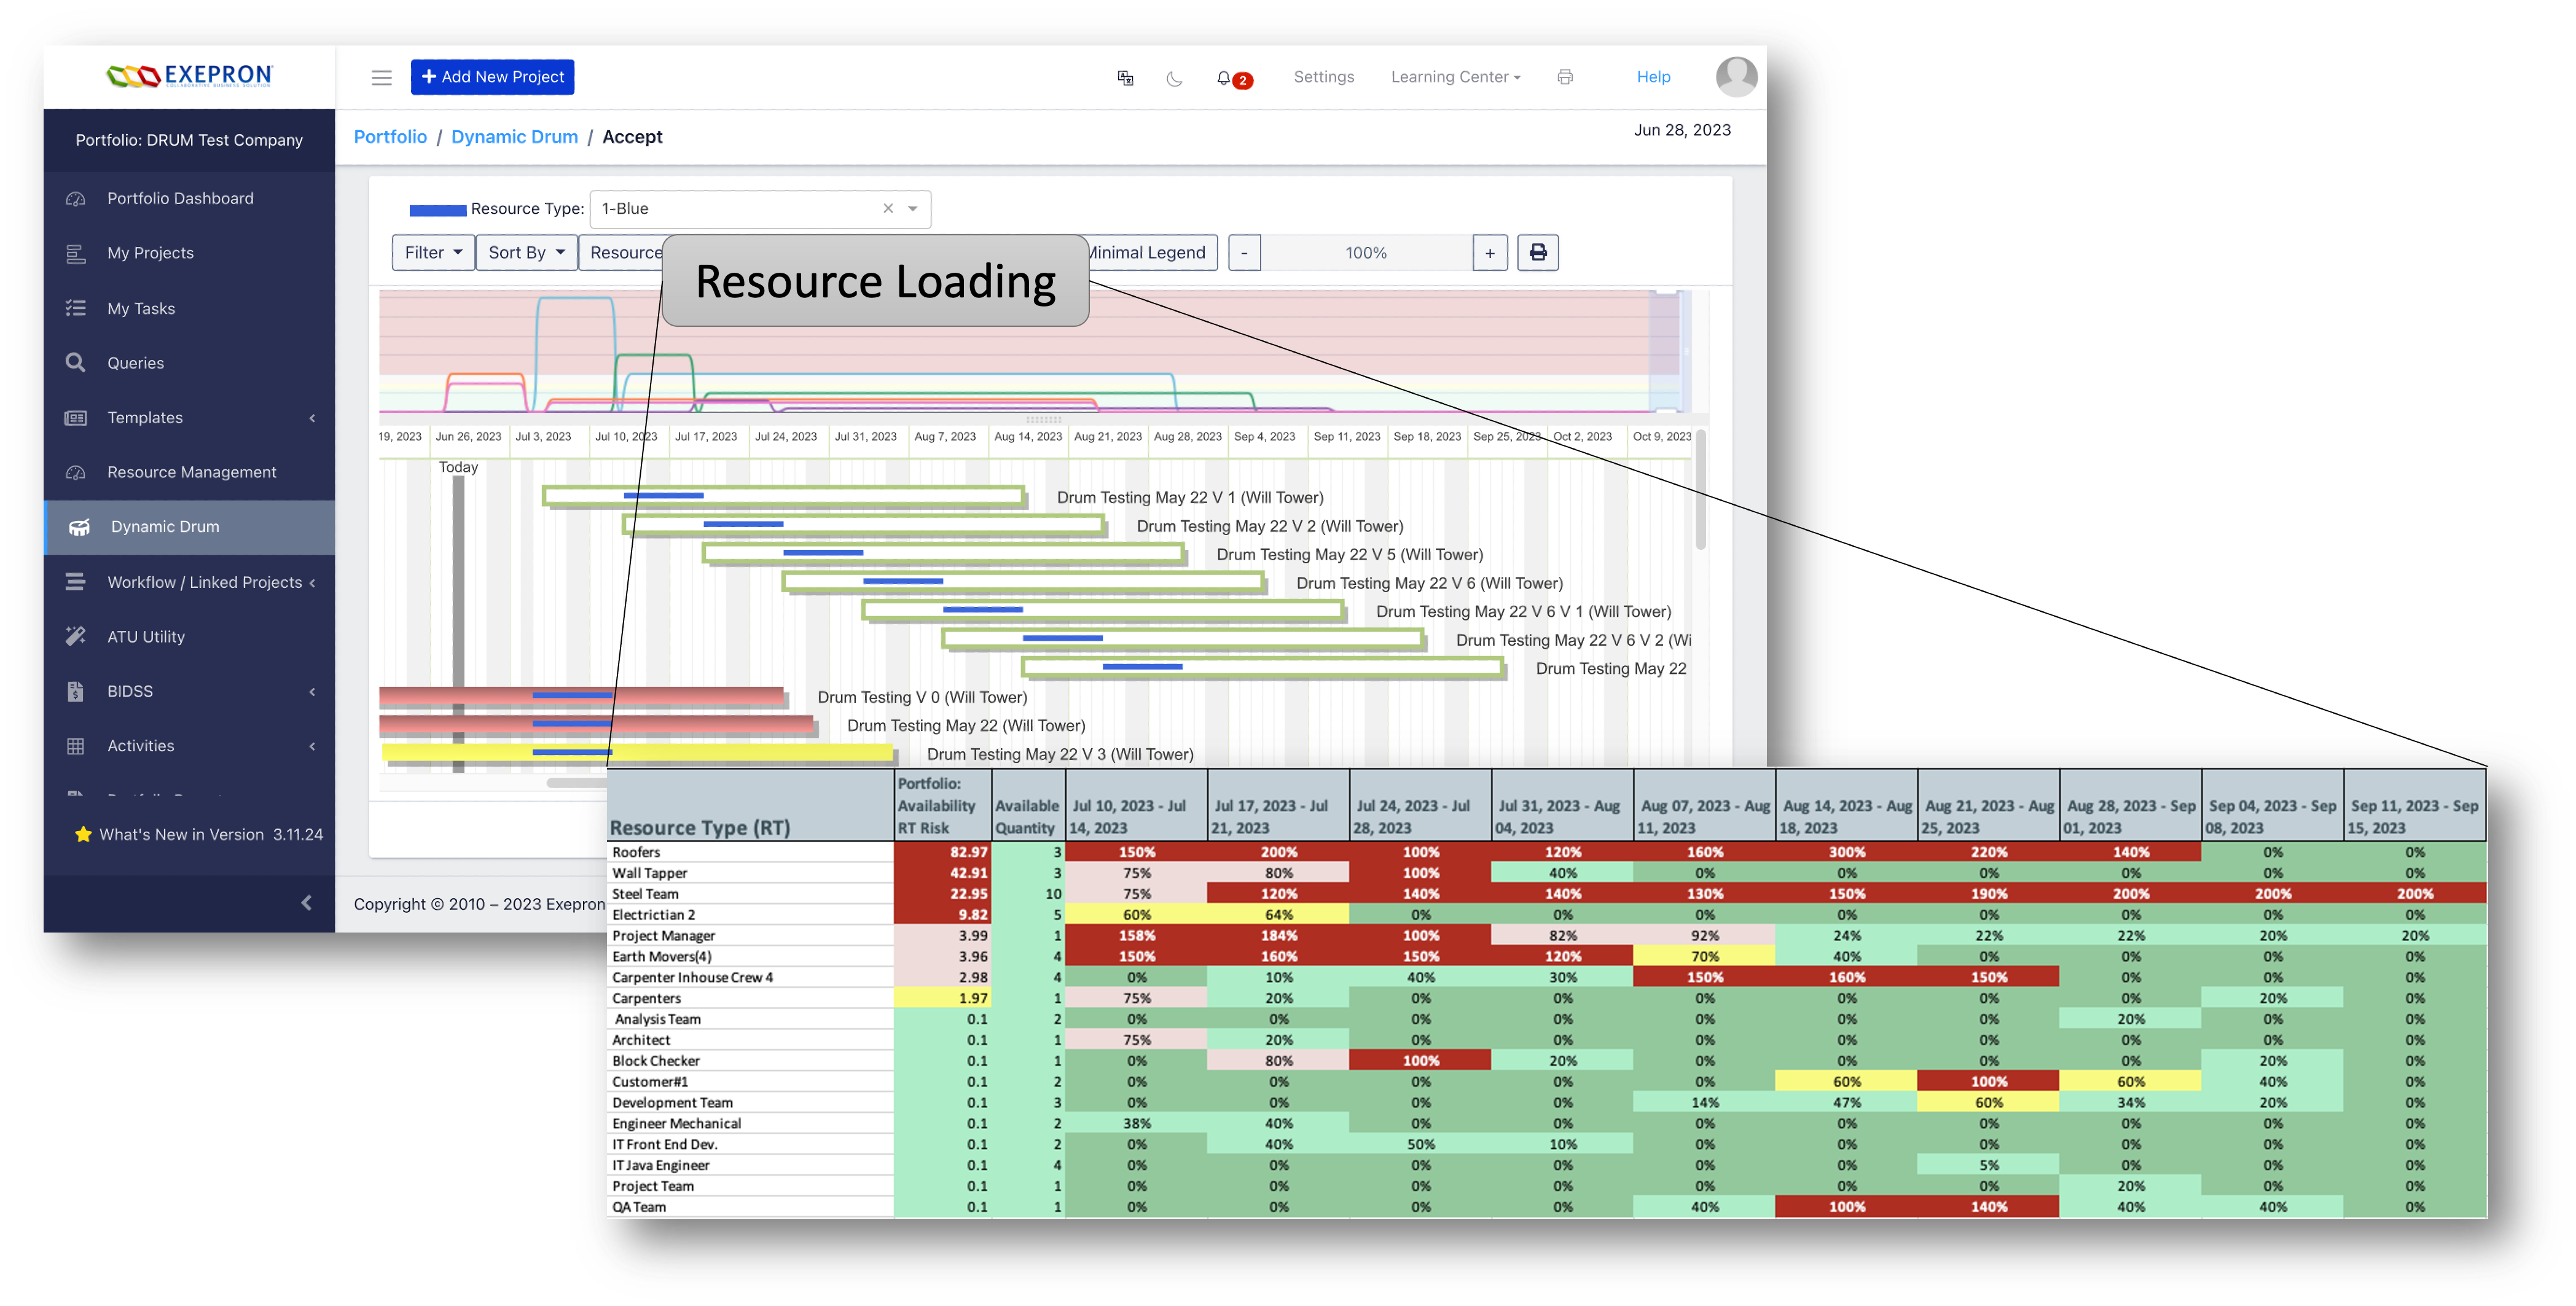Open Resource Management menu item

(x=189, y=472)
